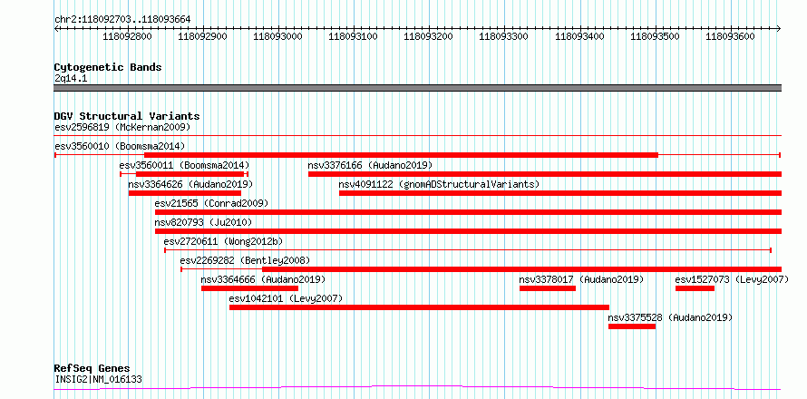Viewport: 807px width, 399px height.
Task: Click the INSIG2|NM_016133 gene label
Action: click(x=98, y=379)
